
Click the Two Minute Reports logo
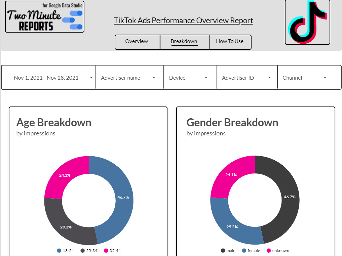[x=45, y=17]
